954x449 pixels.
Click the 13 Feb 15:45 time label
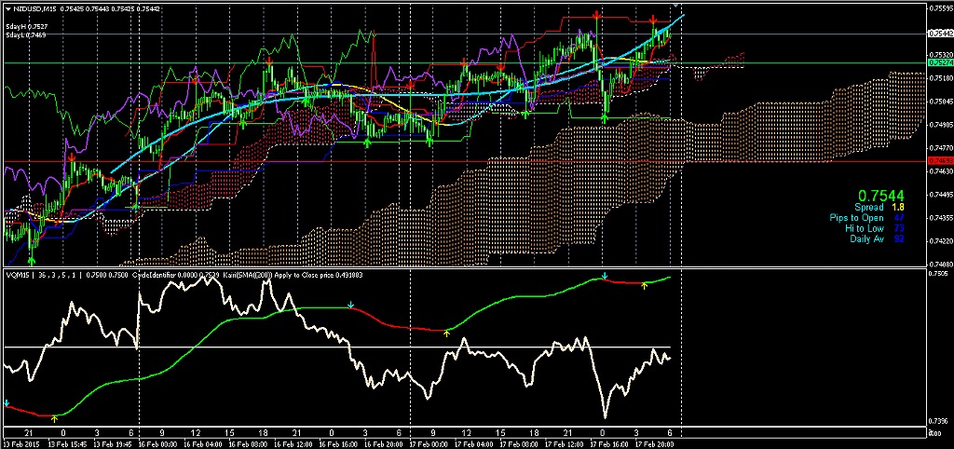coord(69,444)
